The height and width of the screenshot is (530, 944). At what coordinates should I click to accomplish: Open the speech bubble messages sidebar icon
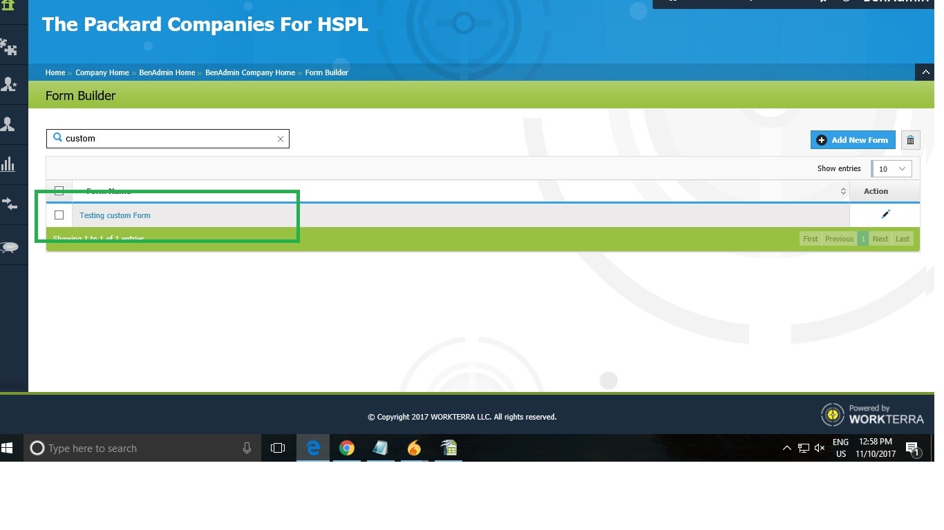[10, 247]
